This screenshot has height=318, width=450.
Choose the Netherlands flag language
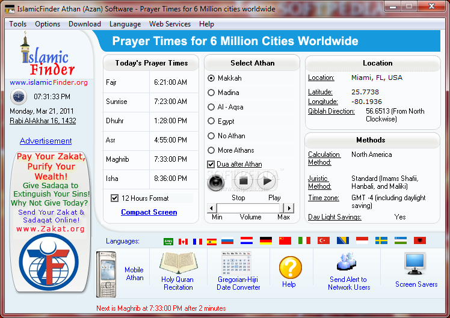click(247, 240)
